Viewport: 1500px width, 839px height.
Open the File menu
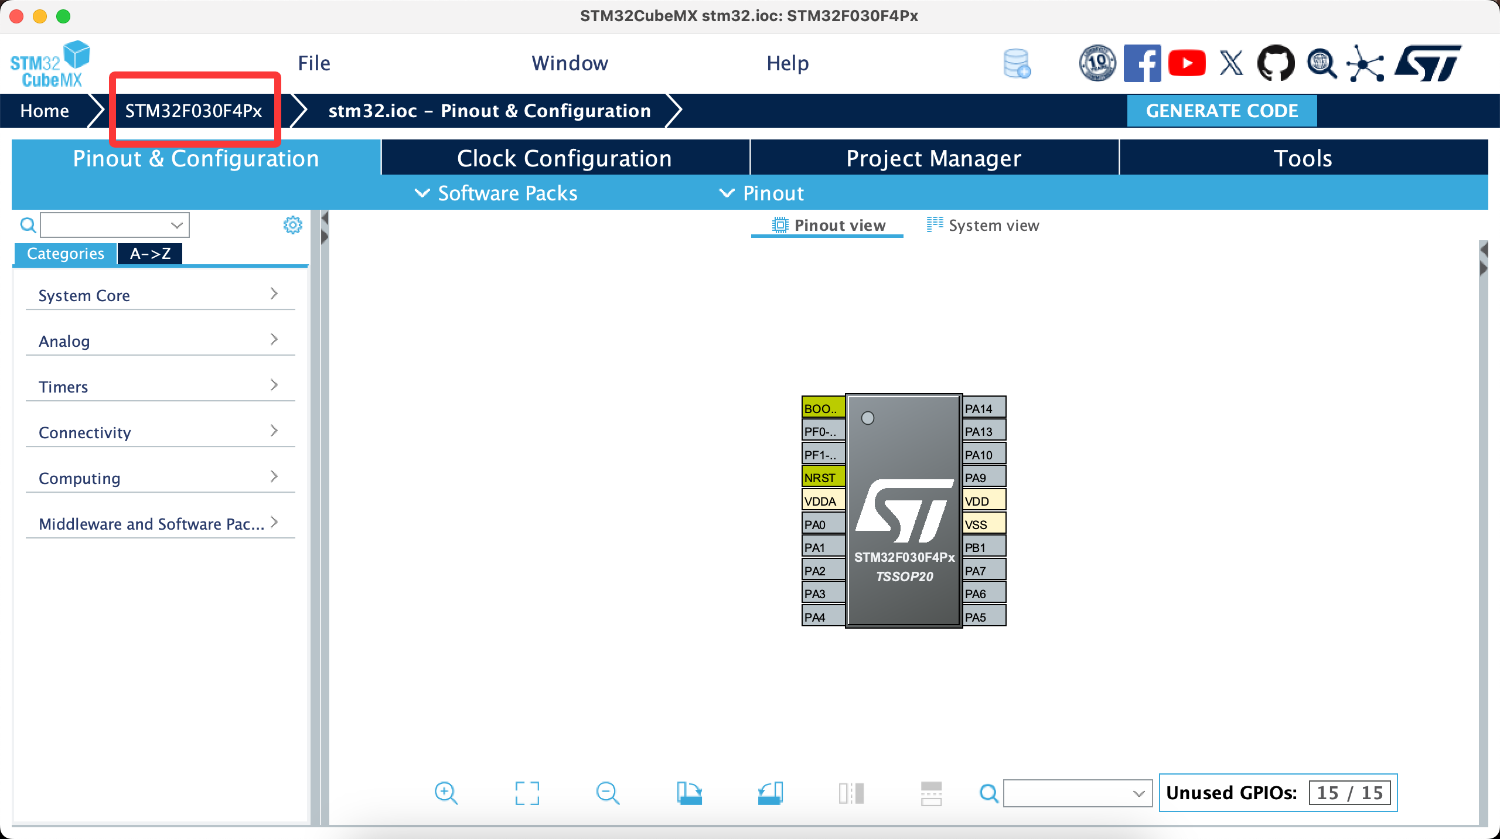point(314,63)
